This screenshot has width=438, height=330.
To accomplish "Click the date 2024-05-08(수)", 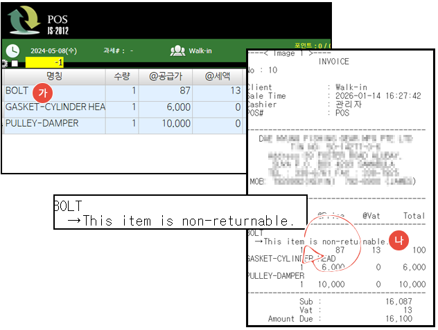I will (x=53, y=51).
